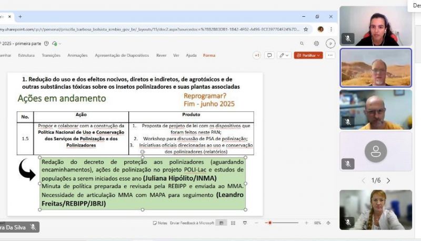The image size is (421, 241).
Task: Select the highlighted participant video thumbnail
Action: click(x=376, y=67)
